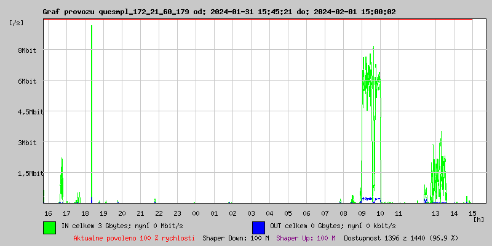Click the 3Mbit y-axis label
The image size is (492, 246).
[26, 143]
